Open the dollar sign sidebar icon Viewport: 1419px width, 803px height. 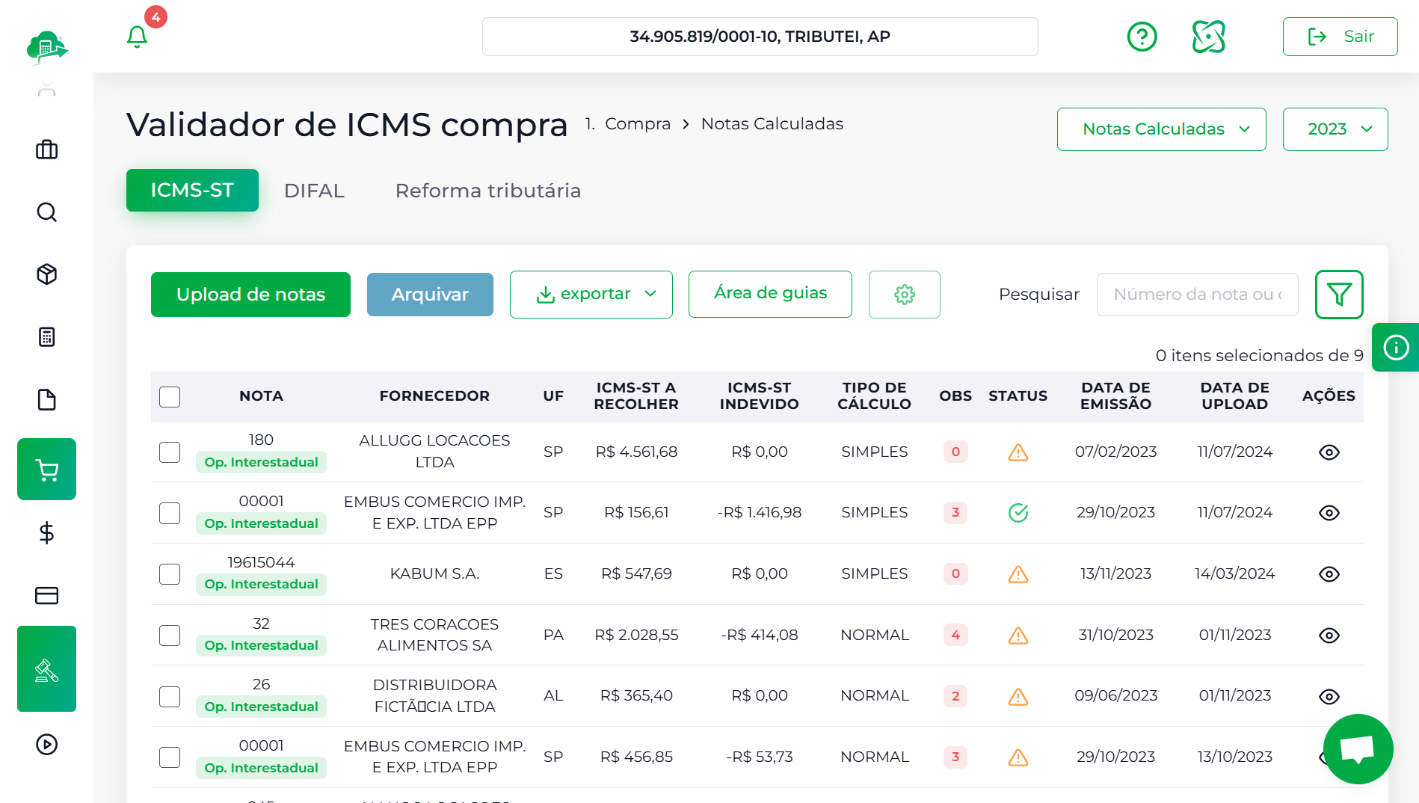click(46, 533)
